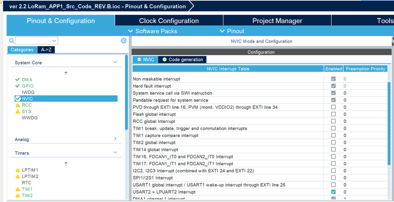Select RCC peripheral
The width and height of the screenshot is (394, 202).
point(27,105)
